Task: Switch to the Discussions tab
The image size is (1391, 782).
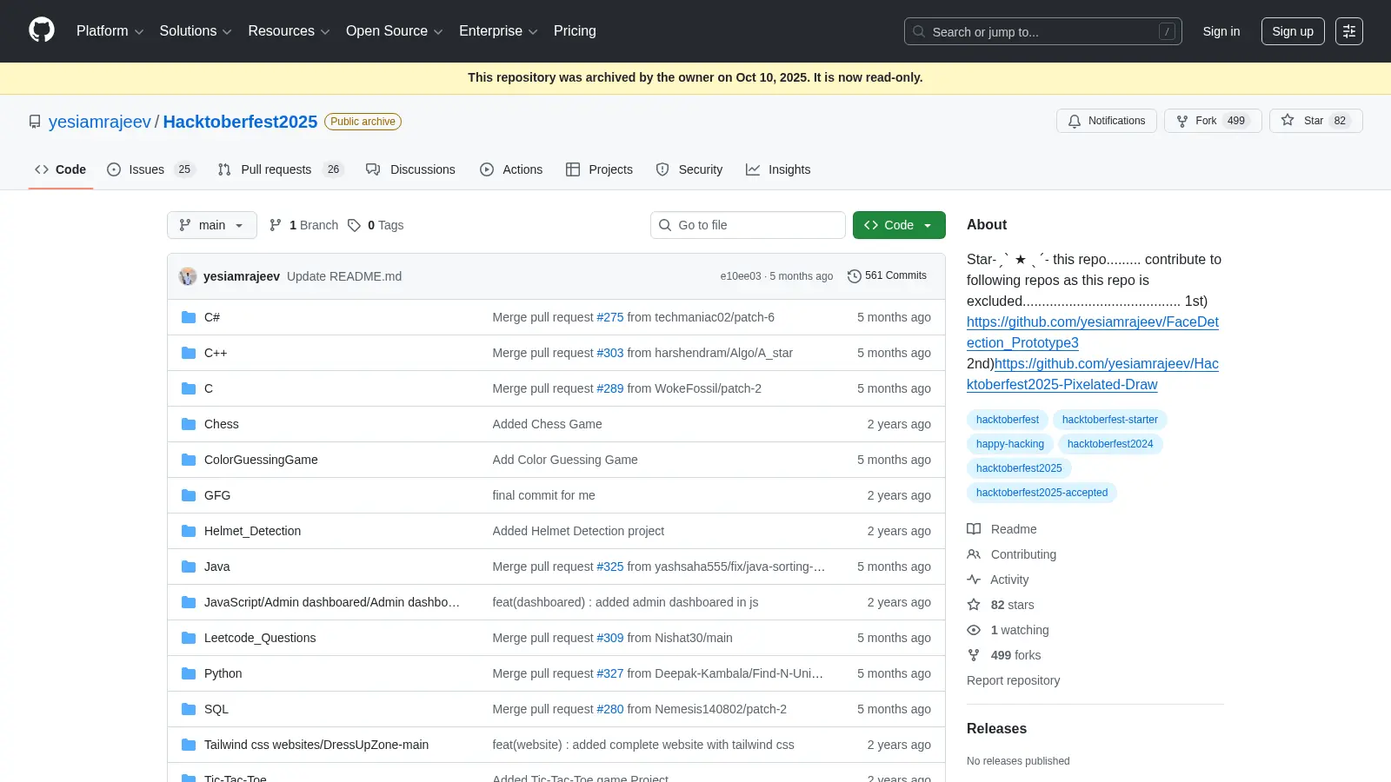Action: click(x=410, y=169)
